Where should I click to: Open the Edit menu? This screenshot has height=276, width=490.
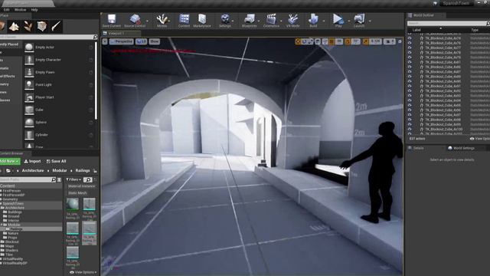click(x=6, y=10)
